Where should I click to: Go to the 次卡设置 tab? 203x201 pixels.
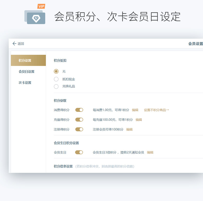(25, 83)
